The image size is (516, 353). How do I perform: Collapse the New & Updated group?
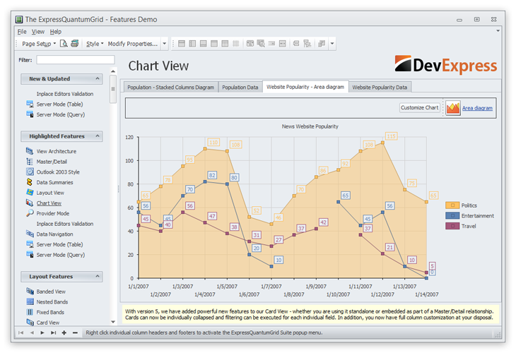click(97, 79)
